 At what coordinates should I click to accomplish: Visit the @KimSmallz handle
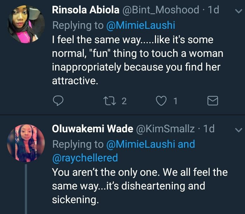(x=165, y=129)
